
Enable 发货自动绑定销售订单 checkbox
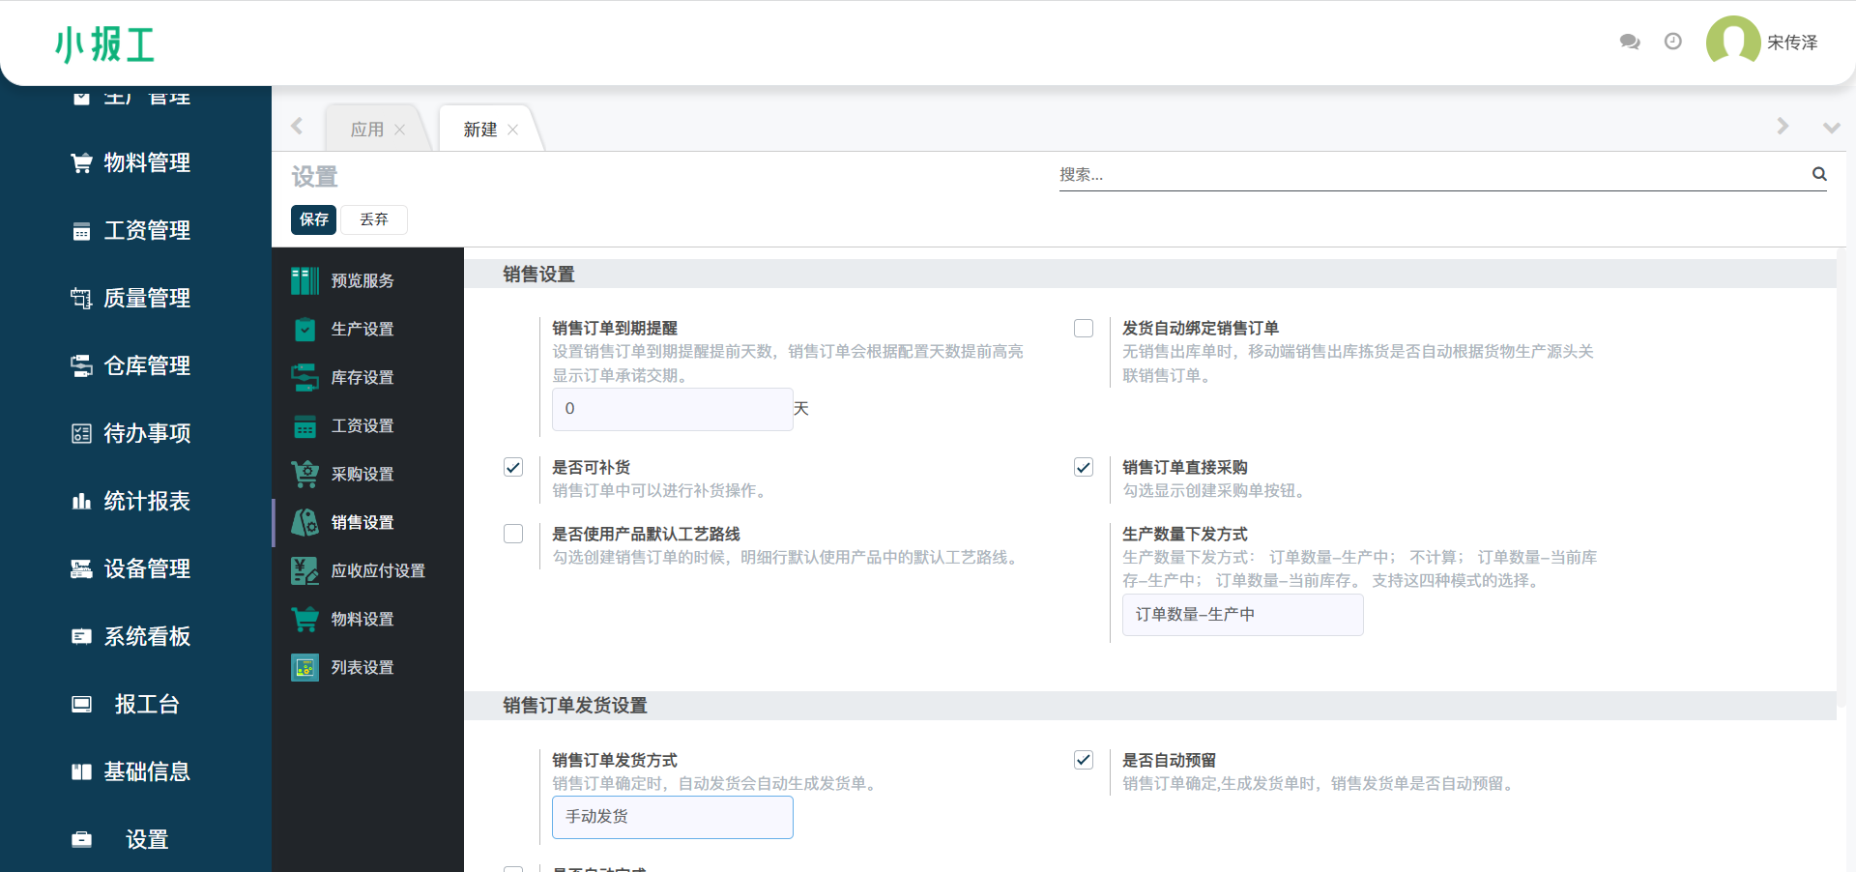tap(1084, 329)
